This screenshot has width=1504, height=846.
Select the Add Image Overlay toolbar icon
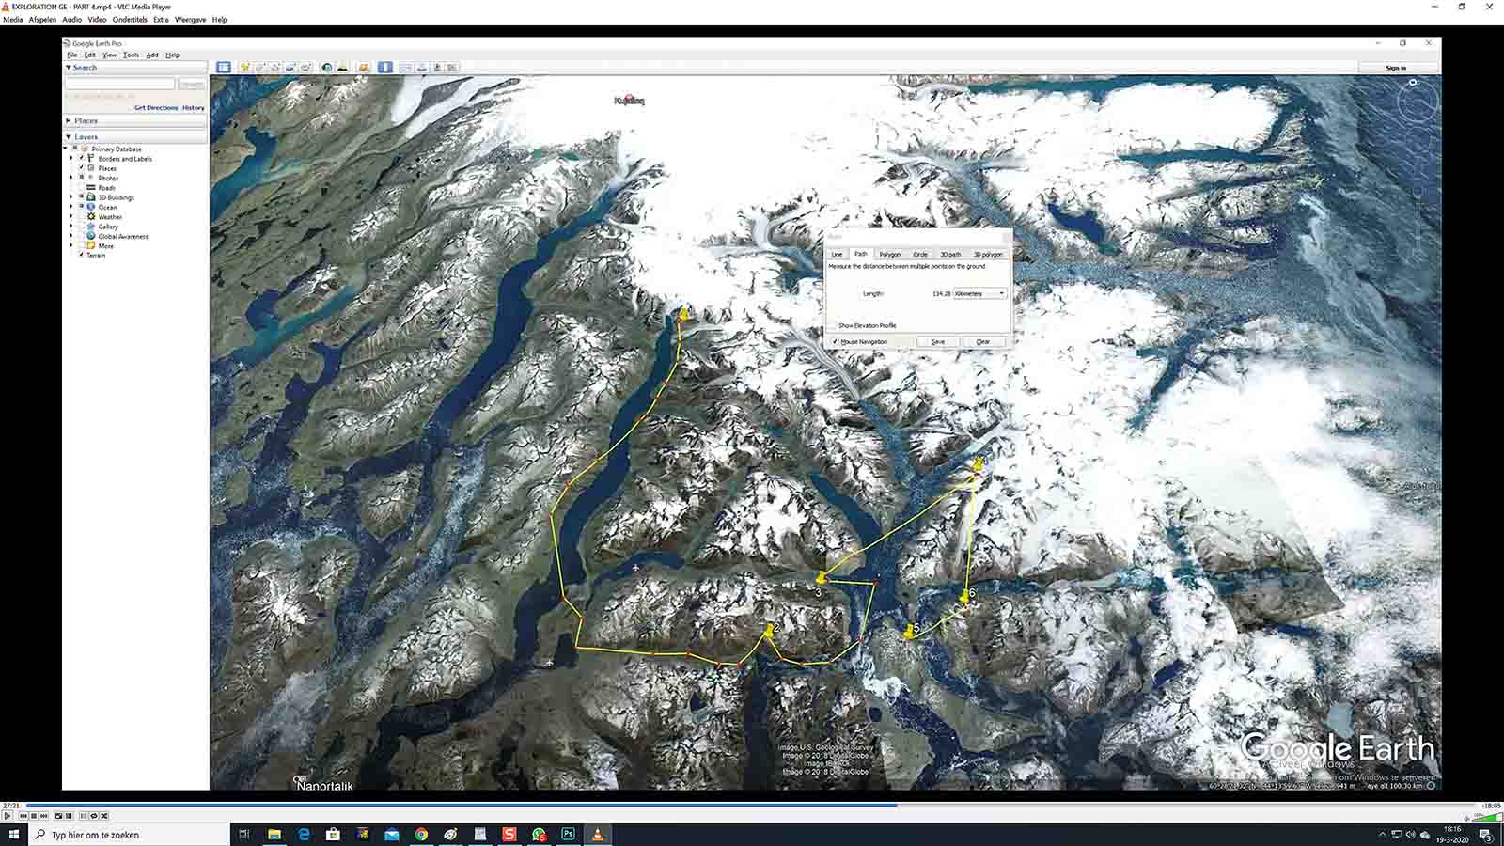290,68
